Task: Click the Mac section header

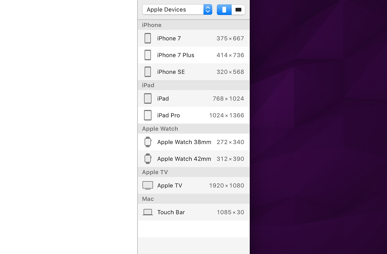Action: coord(193,199)
